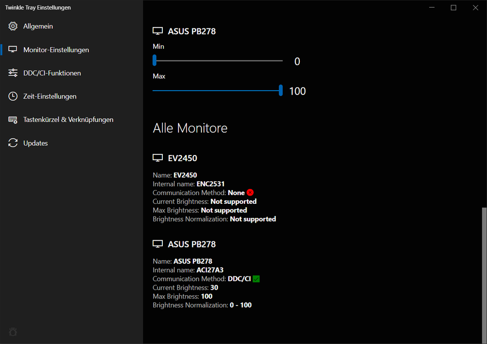Image resolution: width=487 pixels, height=344 pixels.
Task: Click Communication Method: DDC/CI text
Action: (x=202, y=279)
